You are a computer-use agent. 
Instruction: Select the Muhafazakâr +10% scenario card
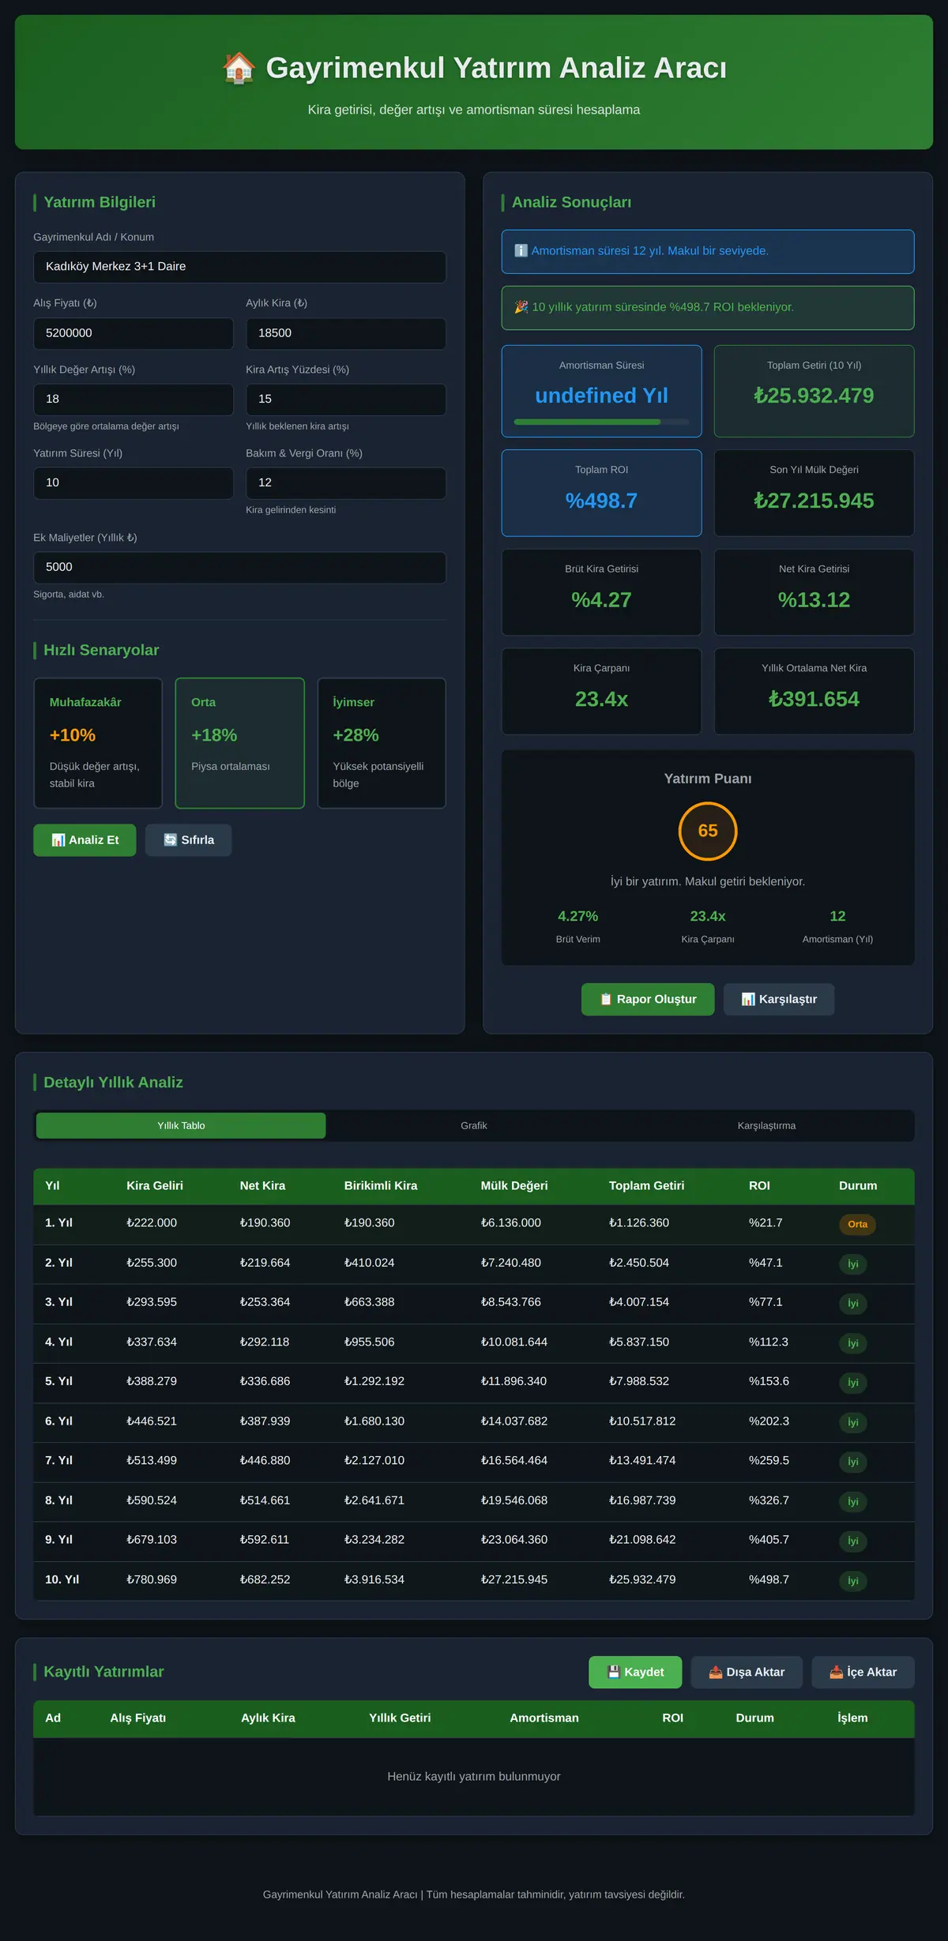point(98,743)
